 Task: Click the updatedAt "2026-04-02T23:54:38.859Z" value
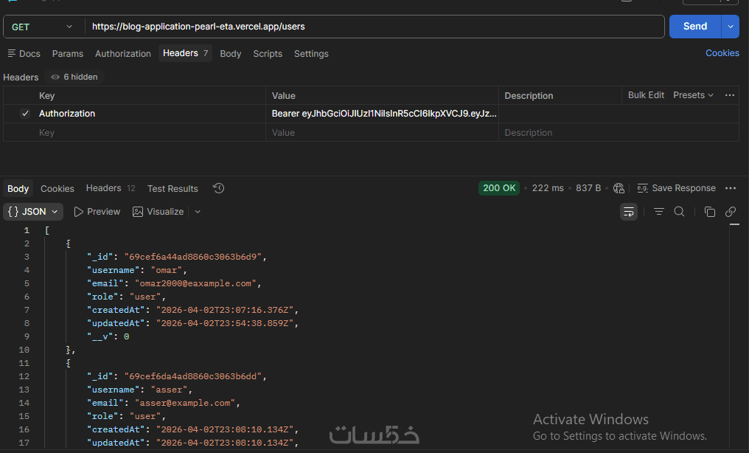tap(225, 323)
